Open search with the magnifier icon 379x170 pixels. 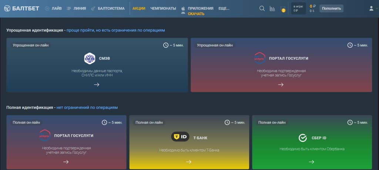(x=262, y=8)
